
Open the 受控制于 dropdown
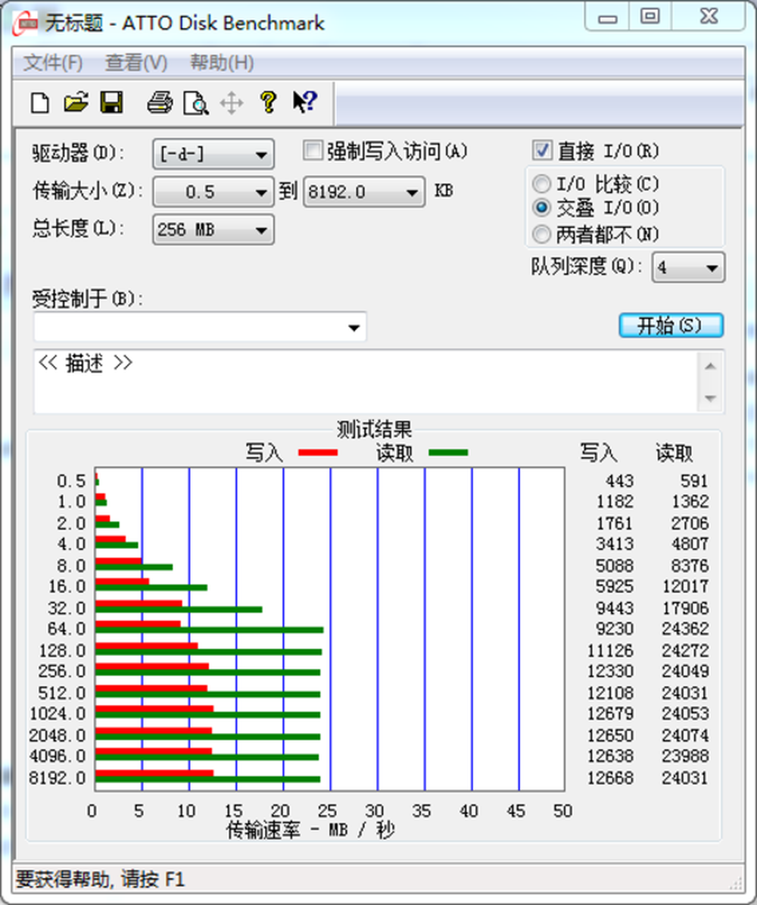200,327
